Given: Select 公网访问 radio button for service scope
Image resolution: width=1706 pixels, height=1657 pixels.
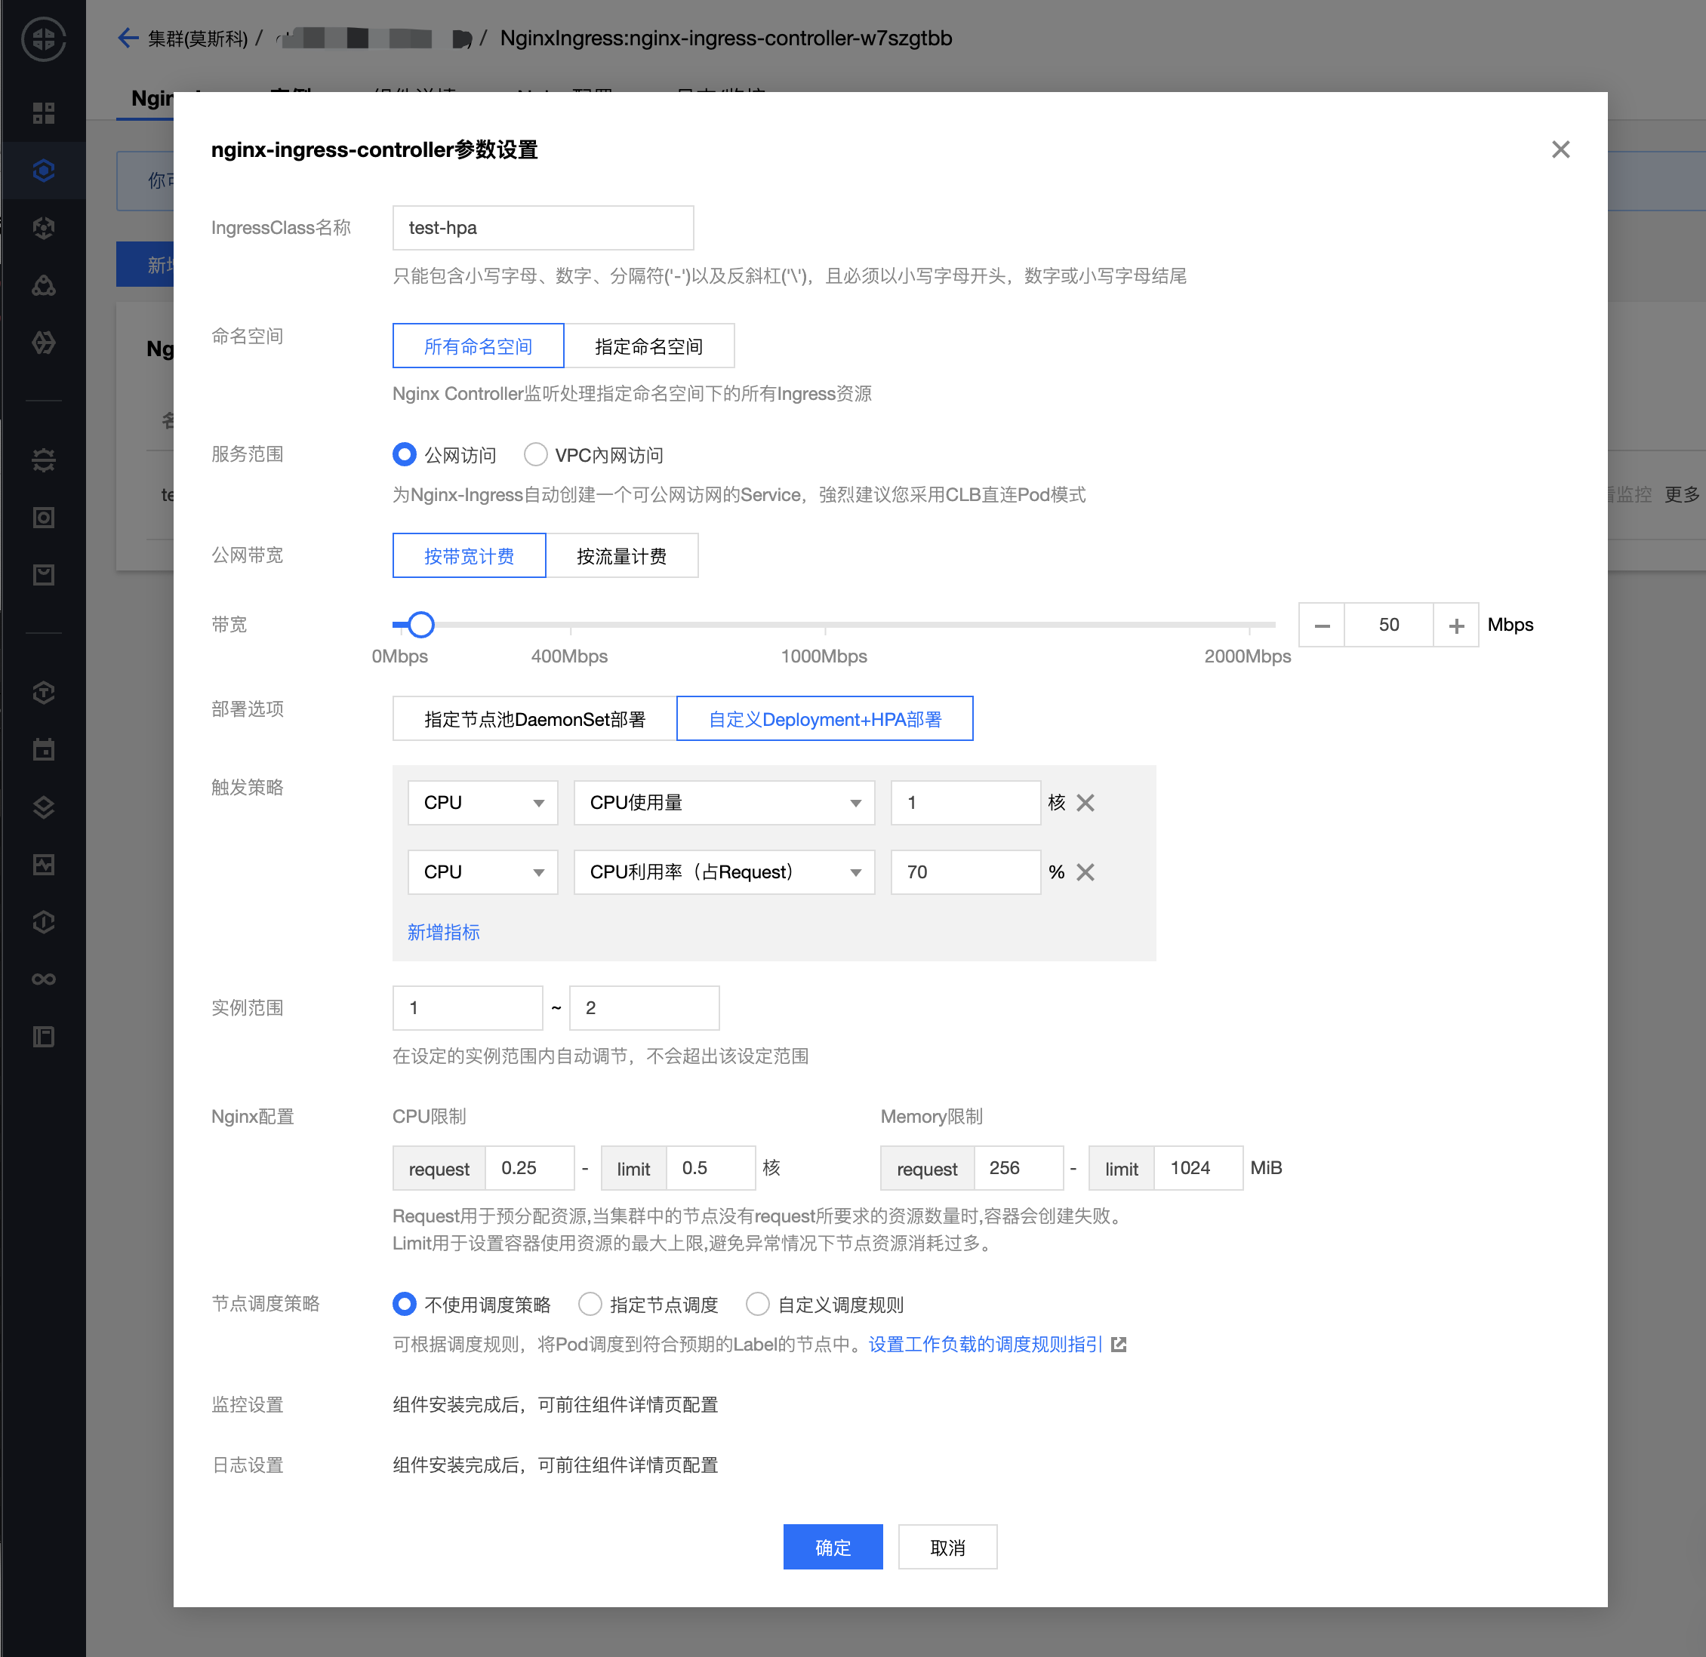Looking at the screenshot, I should click(402, 453).
